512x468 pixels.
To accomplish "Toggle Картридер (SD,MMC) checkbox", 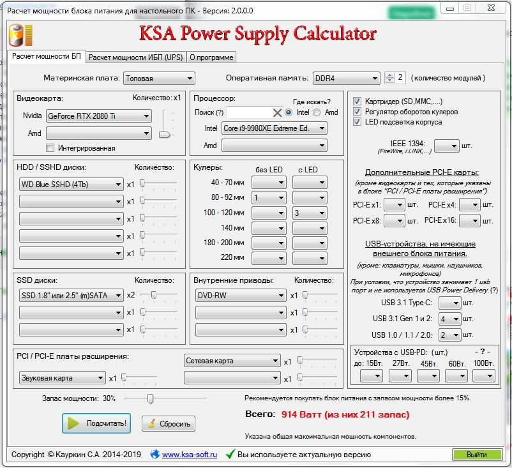I will [x=358, y=101].
